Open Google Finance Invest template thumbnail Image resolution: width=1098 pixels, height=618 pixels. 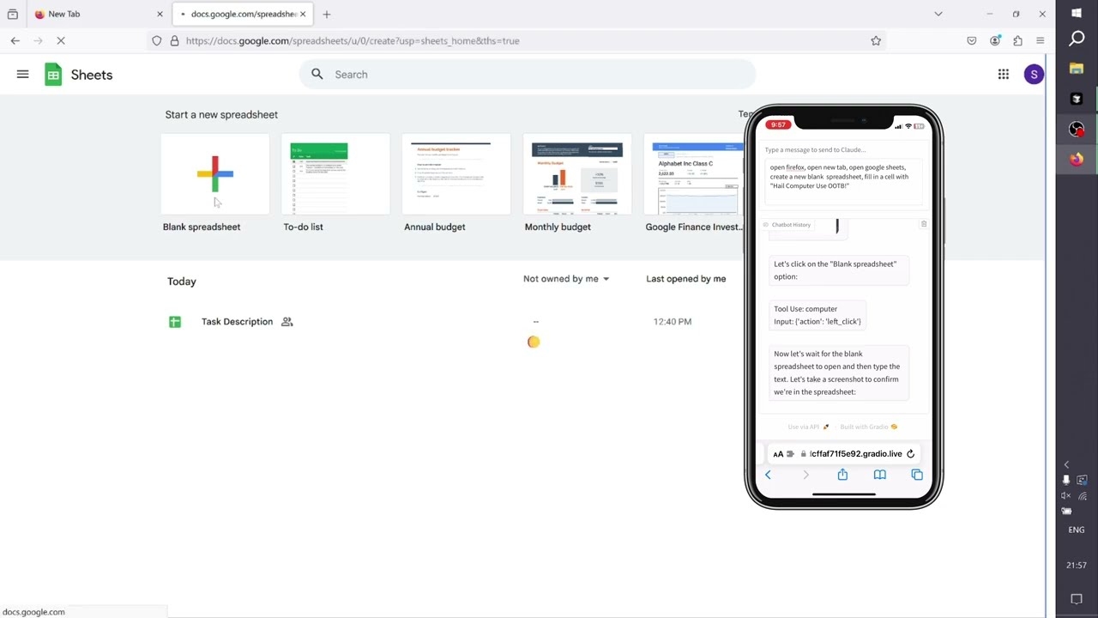coord(693,174)
